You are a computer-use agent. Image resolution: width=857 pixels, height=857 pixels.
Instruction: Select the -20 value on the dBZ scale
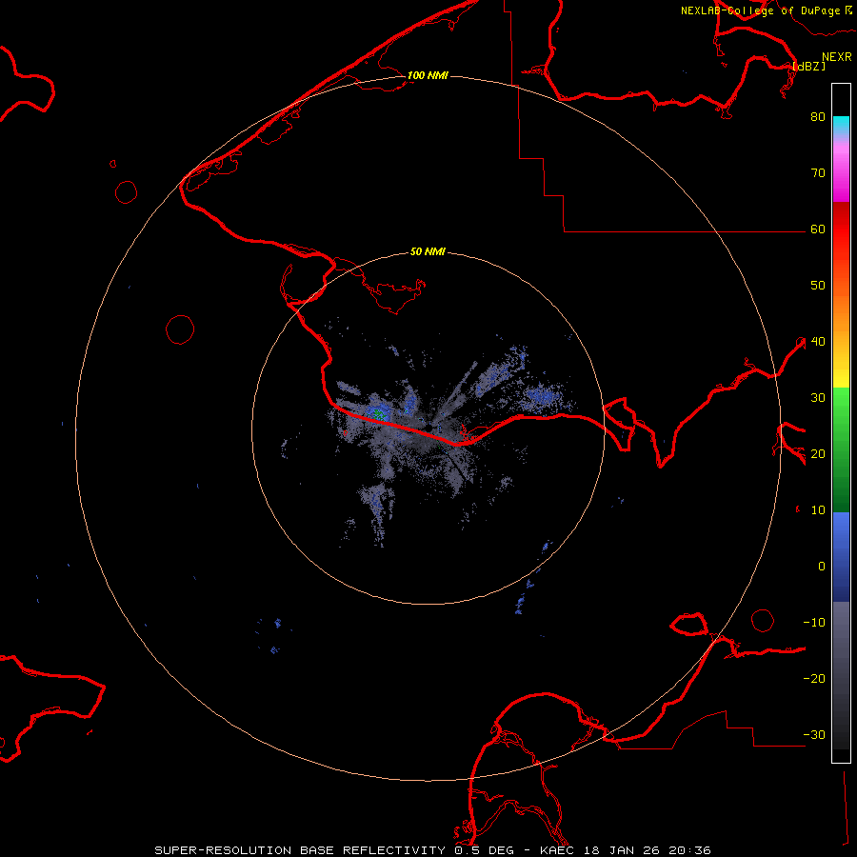pos(814,679)
